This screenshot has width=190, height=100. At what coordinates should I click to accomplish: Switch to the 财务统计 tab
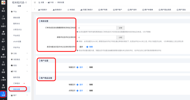(x=57, y=10)
